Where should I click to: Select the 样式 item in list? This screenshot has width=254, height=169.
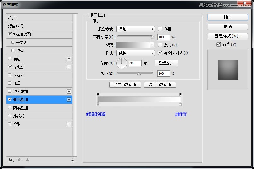pyautogui.click(x=39, y=18)
